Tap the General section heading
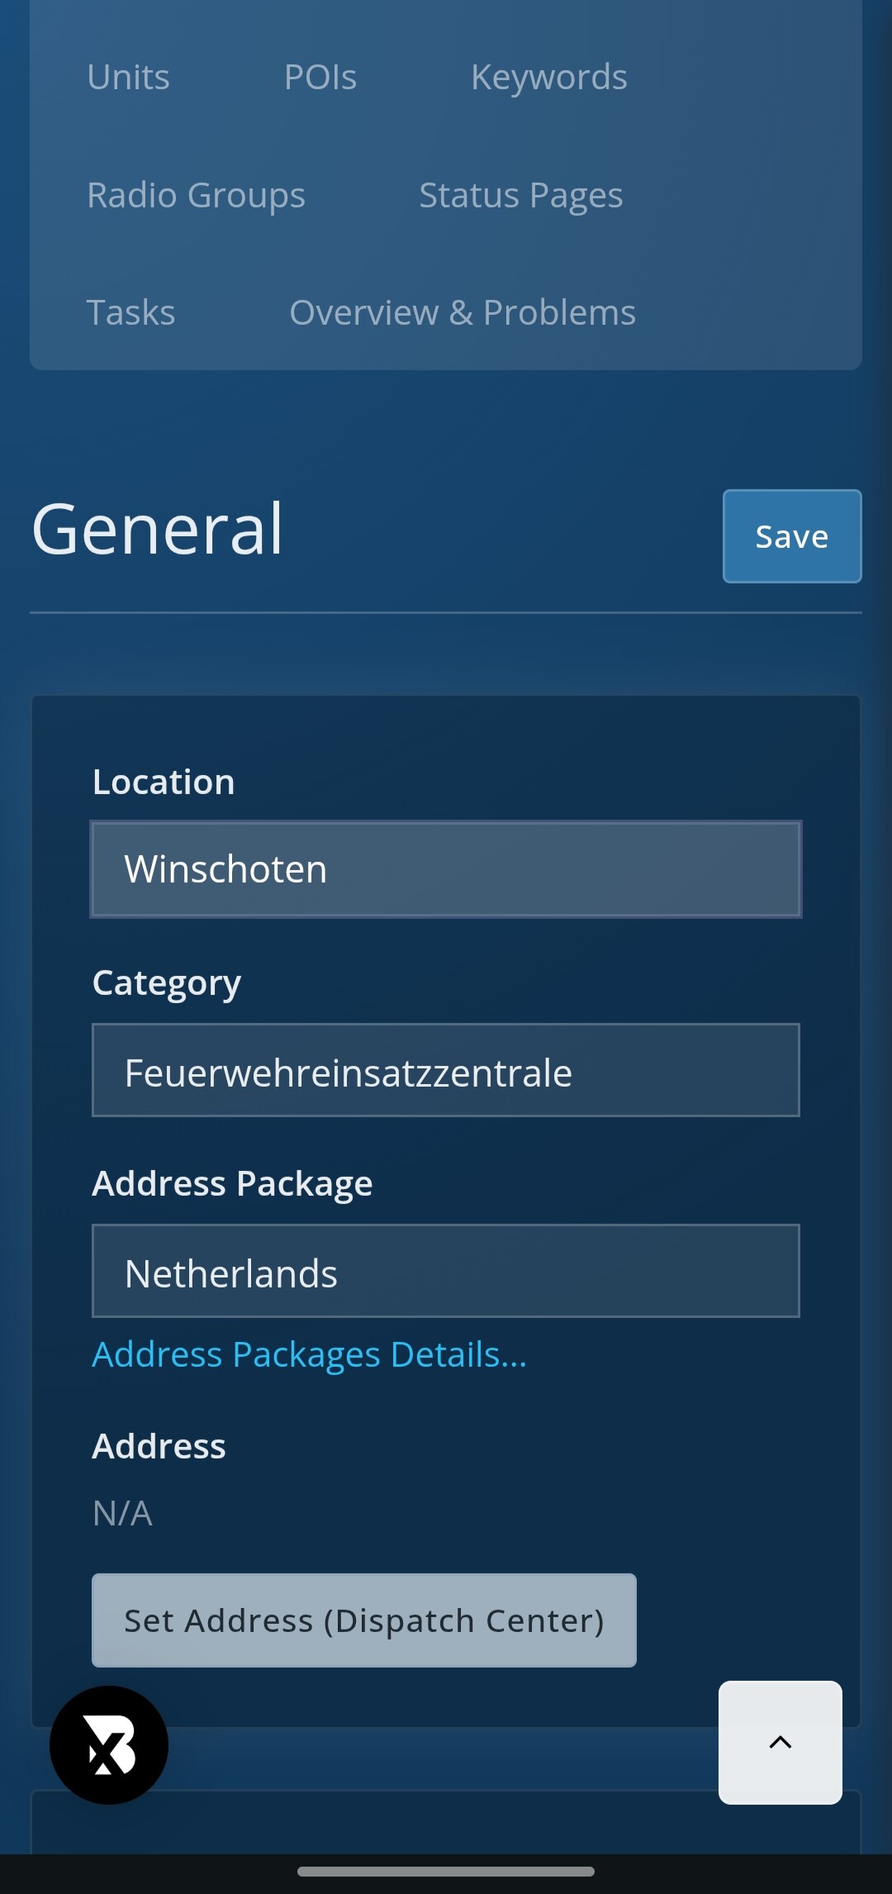Screen dimensions: 892x1894 pos(157,530)
